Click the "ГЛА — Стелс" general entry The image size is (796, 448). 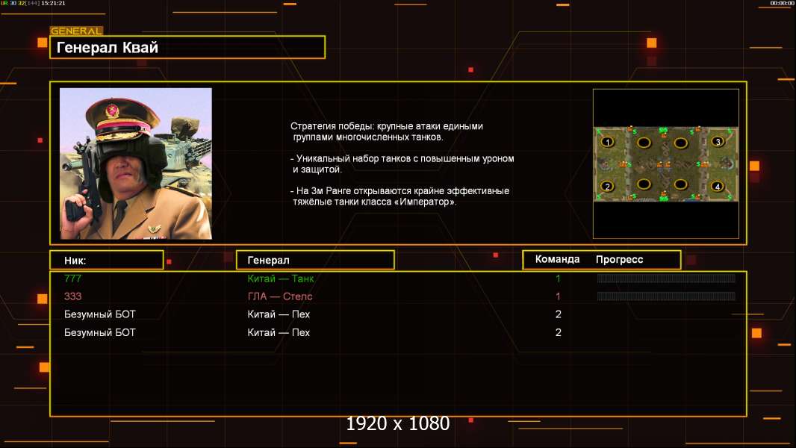(x=280, y=296)
